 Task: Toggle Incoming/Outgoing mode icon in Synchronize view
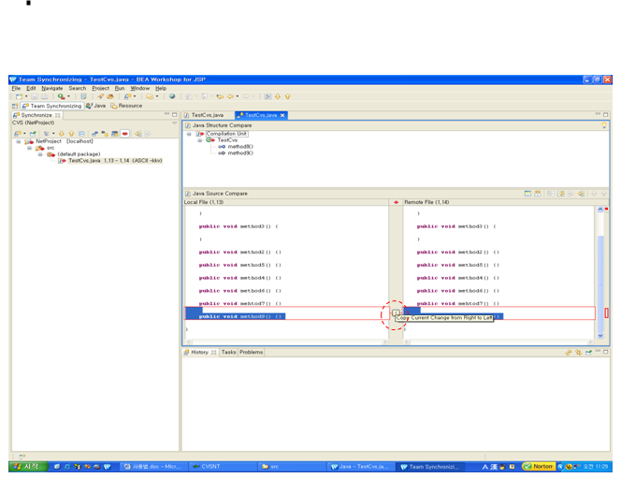pyautogui.click(x=114, y=134)
